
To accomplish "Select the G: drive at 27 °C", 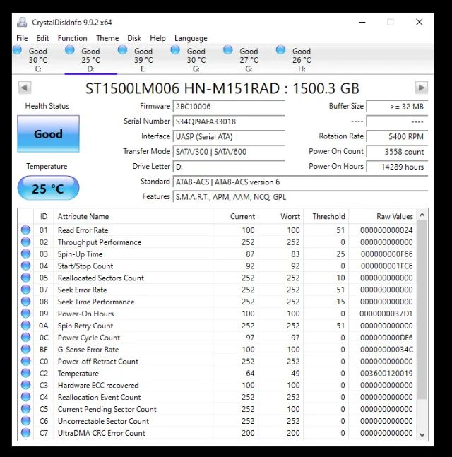I will pos(249,60).
